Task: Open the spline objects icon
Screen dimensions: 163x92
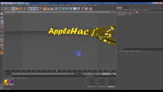Action: tap(60, 9)
